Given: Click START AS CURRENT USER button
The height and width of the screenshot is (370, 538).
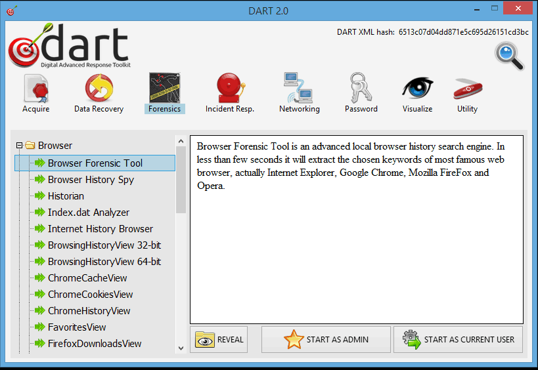Looking at the screenshot, I should [458, 340].
